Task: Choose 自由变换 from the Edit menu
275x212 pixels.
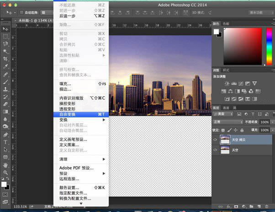Action: point(81,114)
